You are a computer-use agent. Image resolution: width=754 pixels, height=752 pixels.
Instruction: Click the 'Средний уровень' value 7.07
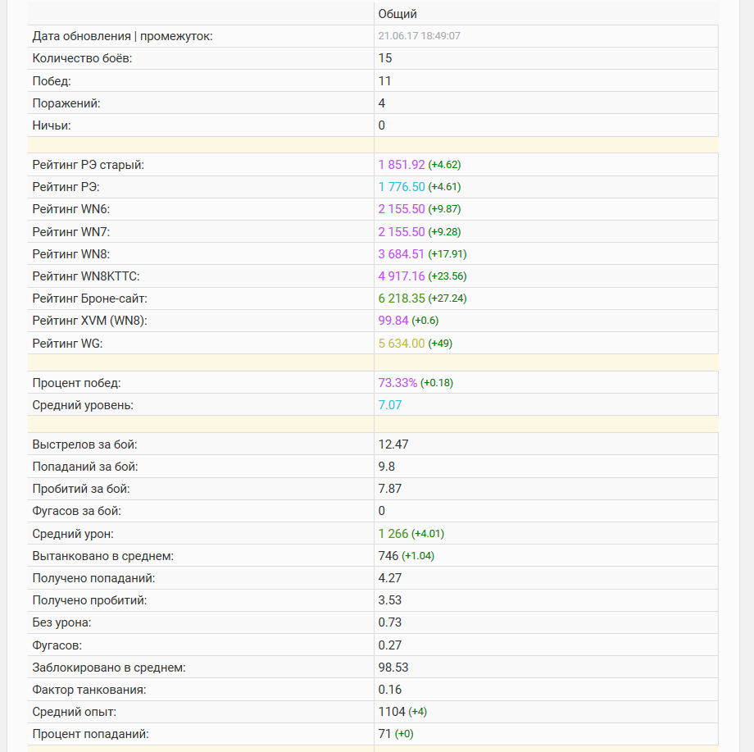click(x=390, y=405)
